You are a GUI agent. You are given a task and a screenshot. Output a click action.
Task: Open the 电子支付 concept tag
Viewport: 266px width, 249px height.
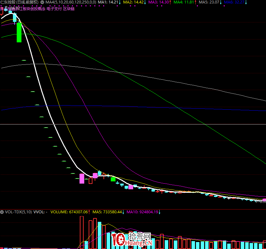[x=54, y=9]
